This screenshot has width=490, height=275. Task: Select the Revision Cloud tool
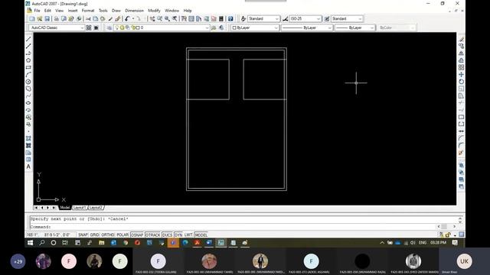(28, 89)
